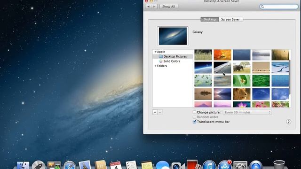Open Messages speech bubble in Dock
The image size is (301, 169).
pos(163,165)
